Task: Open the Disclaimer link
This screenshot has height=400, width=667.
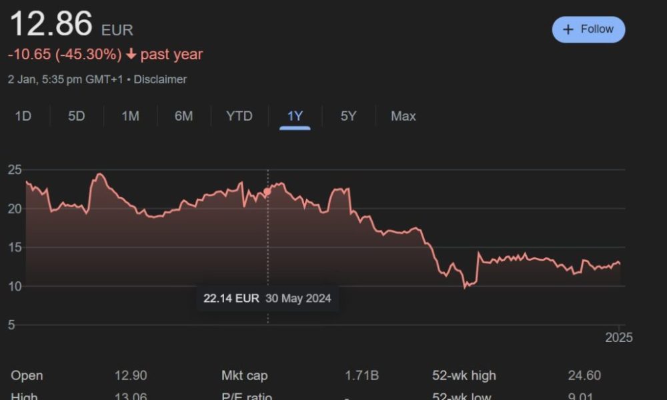Action: point(160,79)
